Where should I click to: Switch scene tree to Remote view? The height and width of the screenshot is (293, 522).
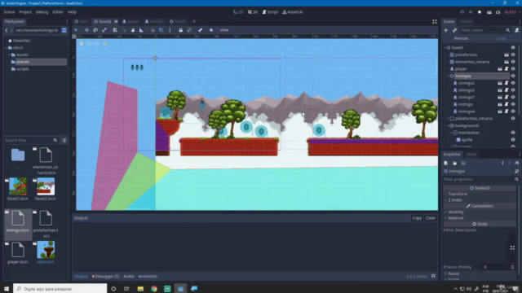coord(461,38)
